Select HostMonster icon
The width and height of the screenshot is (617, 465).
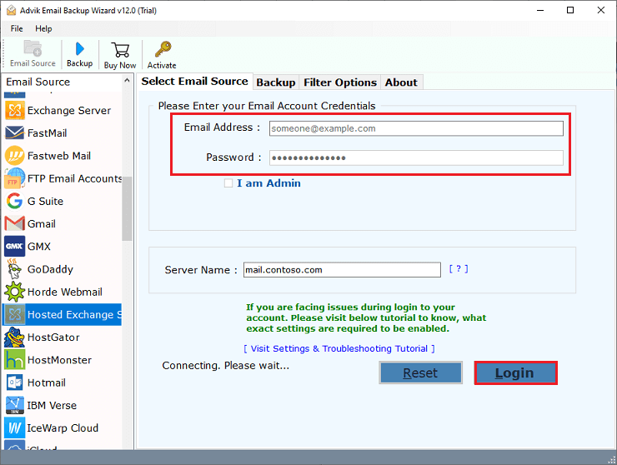point(15,359)
